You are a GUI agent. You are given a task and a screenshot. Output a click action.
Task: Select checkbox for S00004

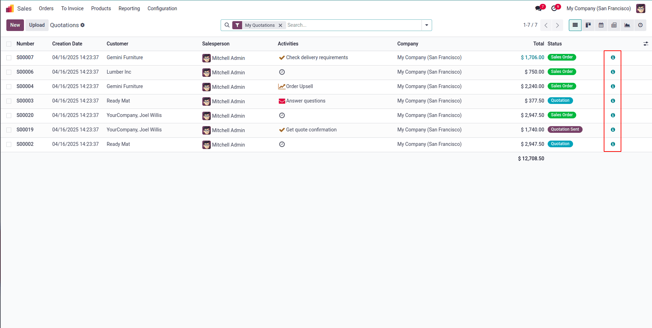(9, 87)
